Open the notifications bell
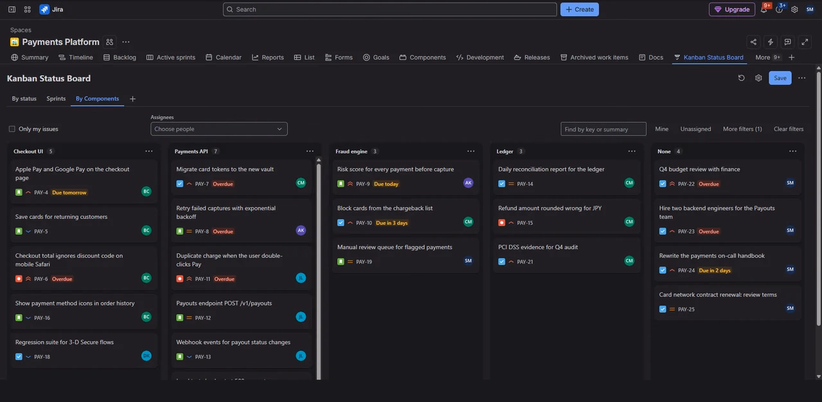Viewport: 822px width, 402px height. click(x=764, y=9)
